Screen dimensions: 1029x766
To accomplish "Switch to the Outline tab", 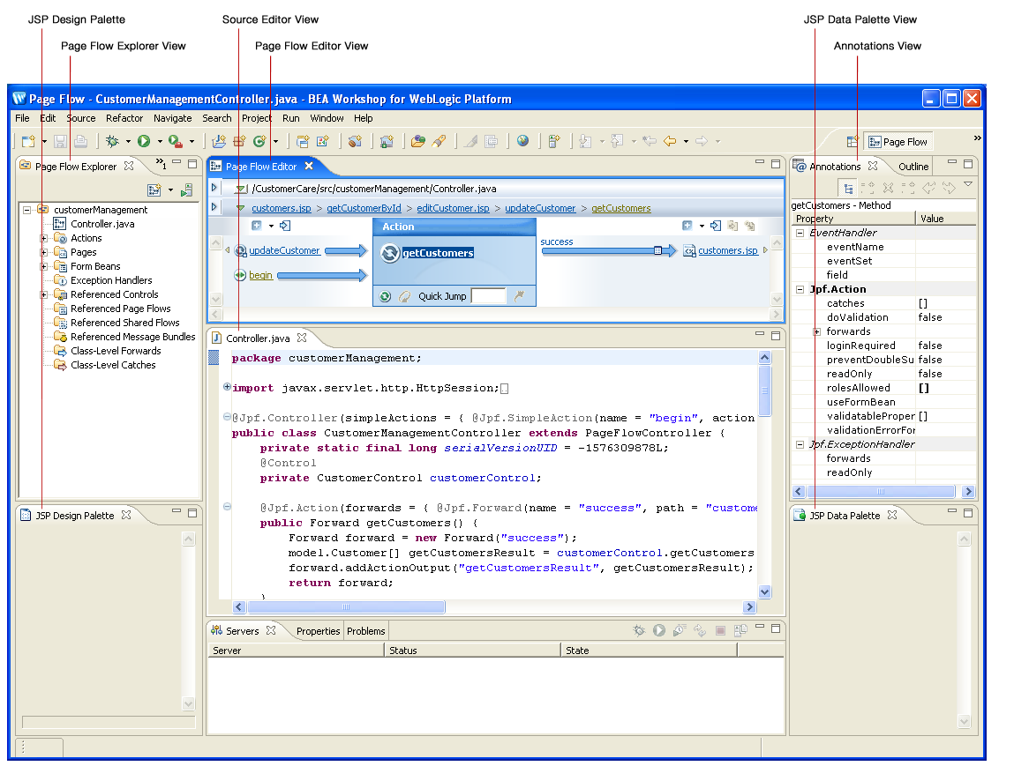I will [913, 167].
